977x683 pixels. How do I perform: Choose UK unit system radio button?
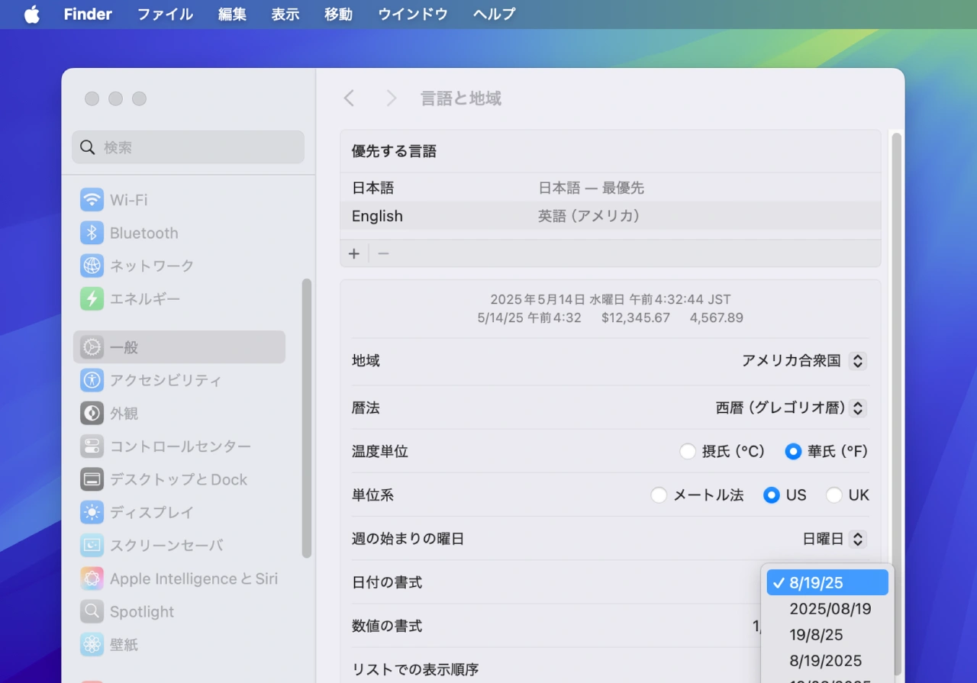click(x=834, y=495)
